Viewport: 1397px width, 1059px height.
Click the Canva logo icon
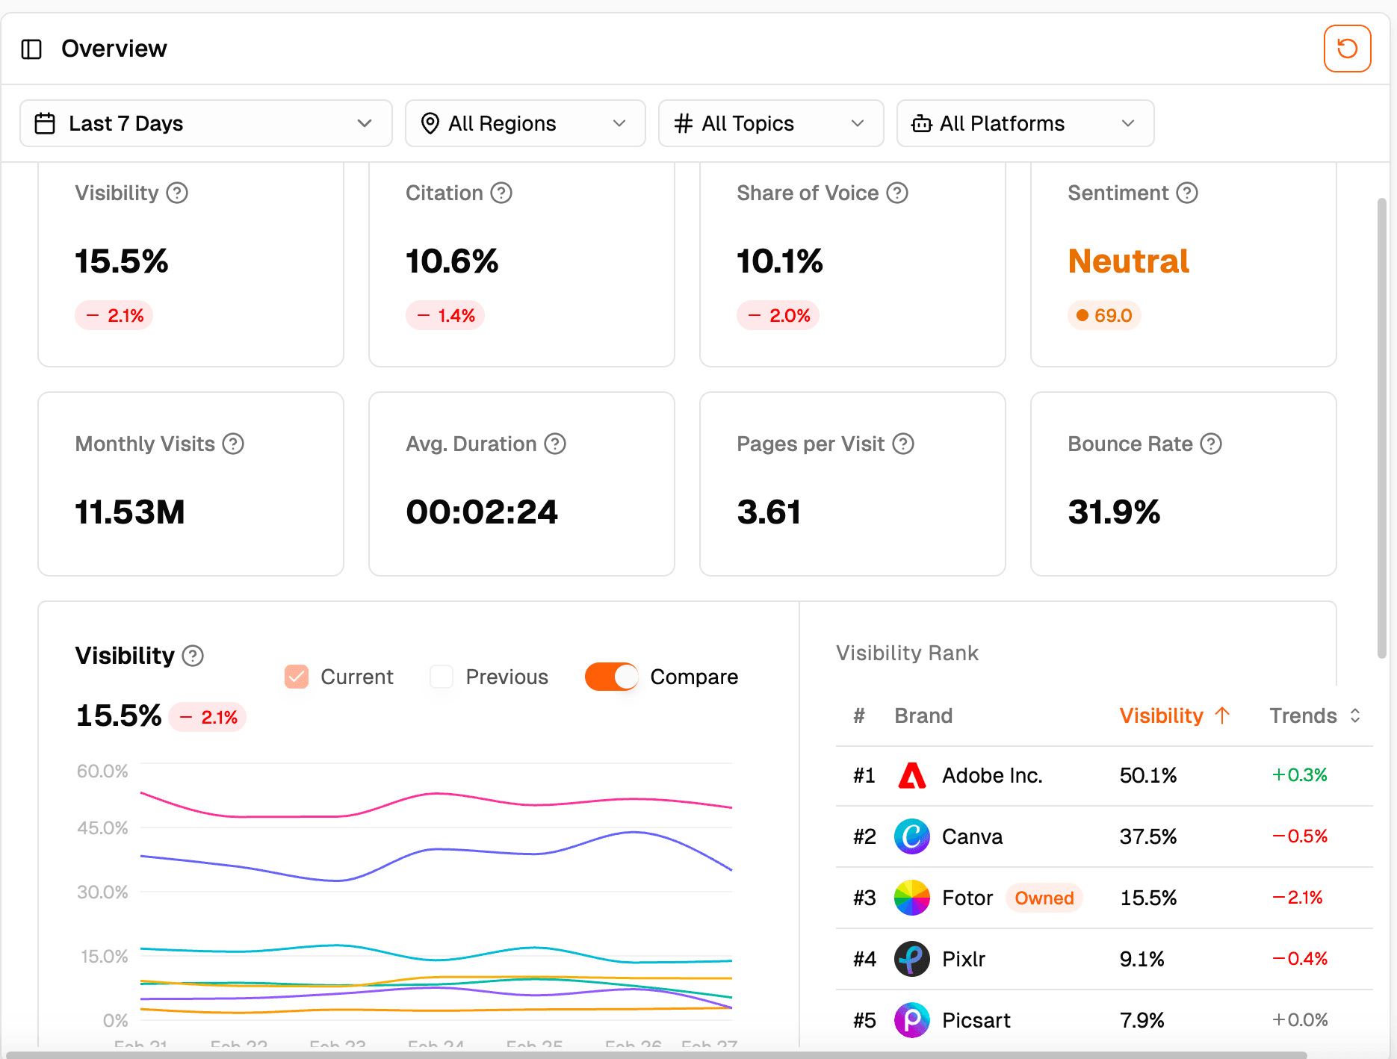click(x=912, y=836)
